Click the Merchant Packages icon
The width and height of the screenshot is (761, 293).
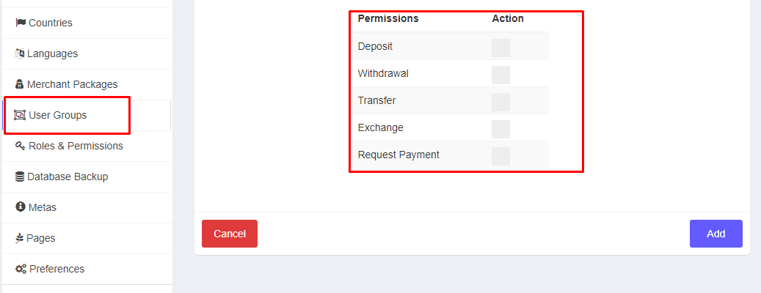[x=20, y=84]
